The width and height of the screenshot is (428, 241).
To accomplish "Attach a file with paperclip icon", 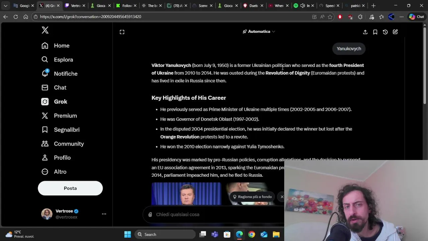I will point(150,215).
